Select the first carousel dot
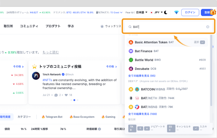217x138 pixels. [71, 100]
